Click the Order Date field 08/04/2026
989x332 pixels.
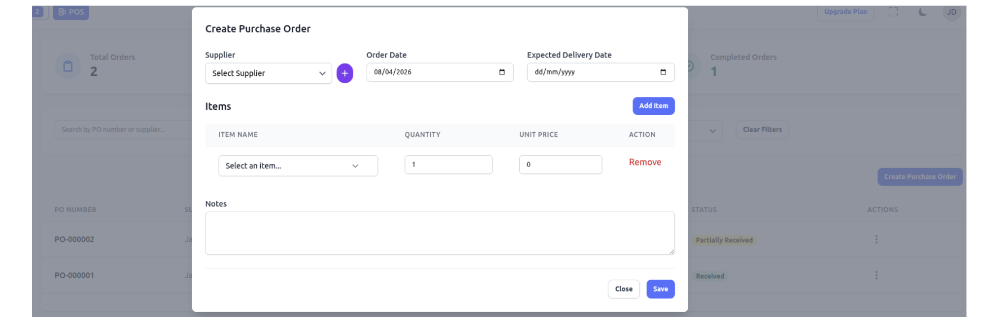click(440, 72)
